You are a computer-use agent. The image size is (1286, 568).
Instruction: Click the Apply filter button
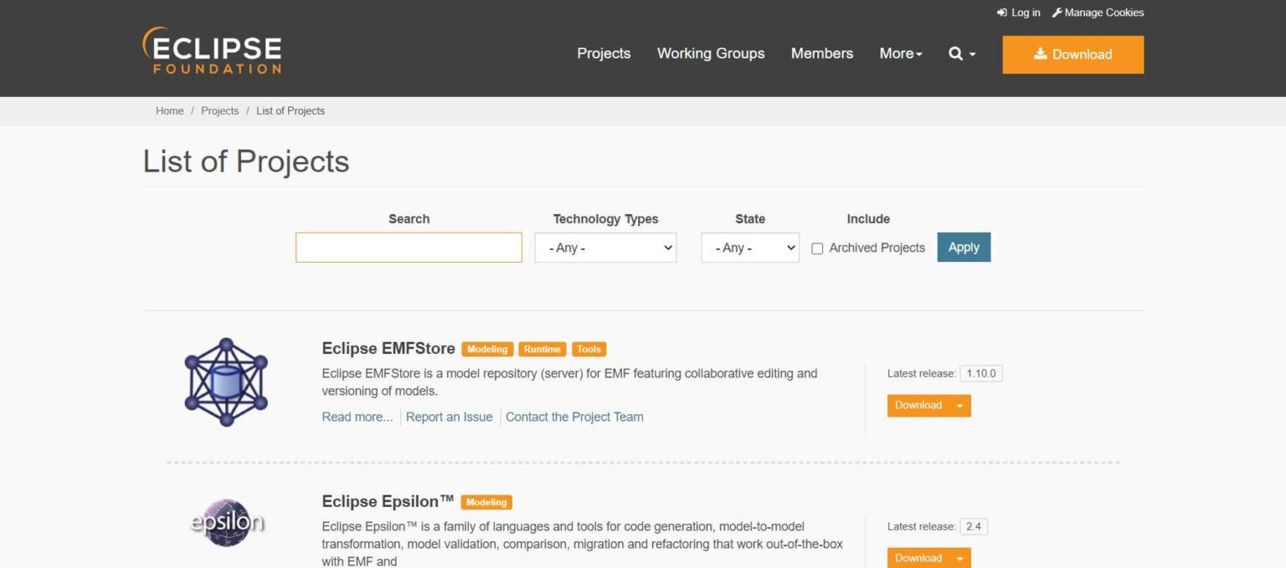click(x=963, y=247)
